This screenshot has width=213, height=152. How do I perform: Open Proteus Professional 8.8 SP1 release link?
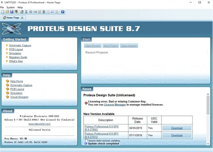[x=101, y=135]
